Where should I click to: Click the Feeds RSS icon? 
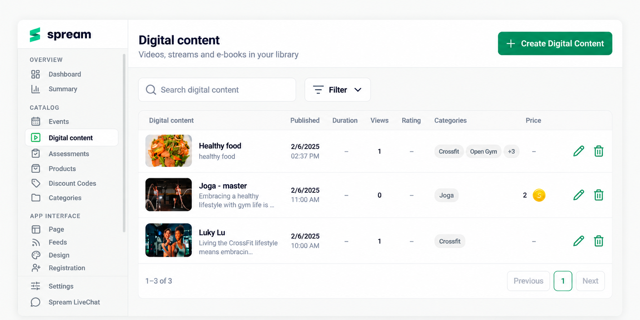pyautogui.click(x=35, y=242)
